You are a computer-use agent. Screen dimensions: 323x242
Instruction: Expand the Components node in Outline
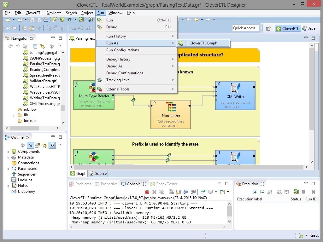pyautogui.click(x=9, y=152)
